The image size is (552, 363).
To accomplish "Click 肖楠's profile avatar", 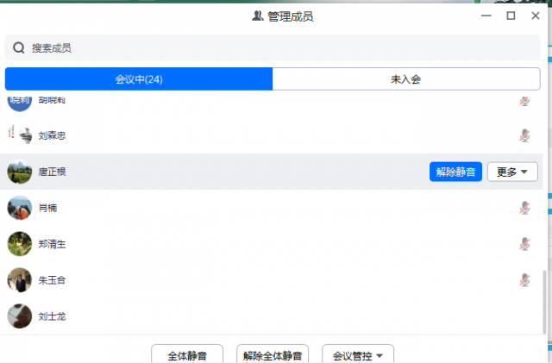I will pos(20,208).
